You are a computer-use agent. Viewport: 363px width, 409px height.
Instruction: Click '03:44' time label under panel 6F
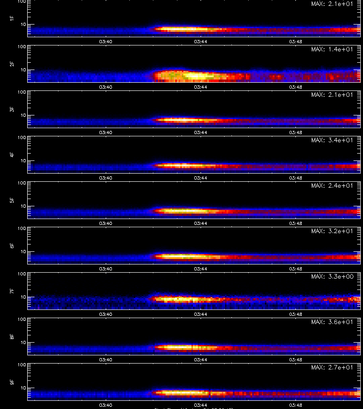click(x=201, y=269)
